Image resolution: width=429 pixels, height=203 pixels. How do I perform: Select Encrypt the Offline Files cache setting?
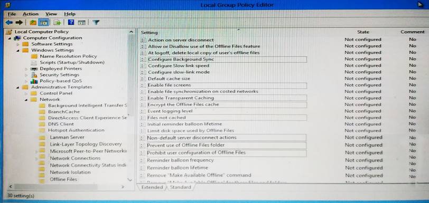coord(183,104)
